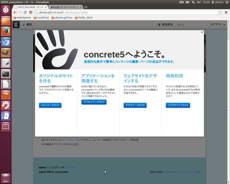Click the browser forward arrow
The image size is (230, 184).
(x=20, y=12)
